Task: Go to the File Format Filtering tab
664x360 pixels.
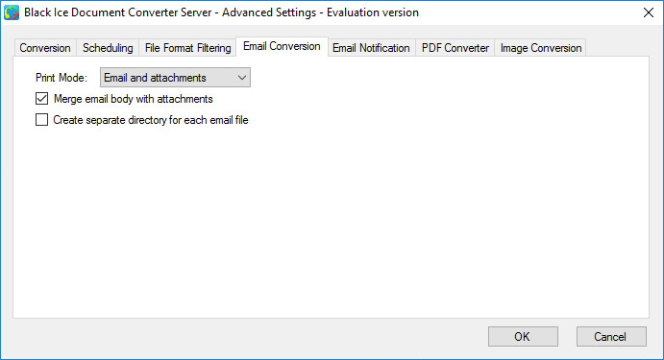Action: (187, 48)
